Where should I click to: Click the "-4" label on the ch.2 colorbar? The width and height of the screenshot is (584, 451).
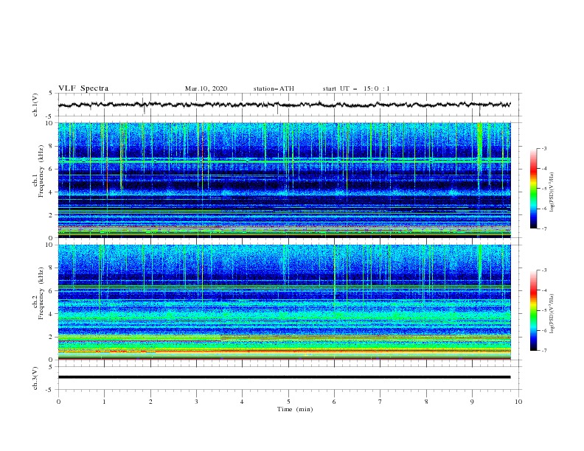(x=544, y=290)
